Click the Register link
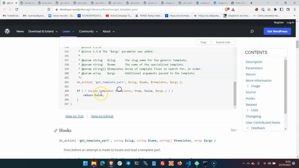The image size is (299, 168). [279, 22]
